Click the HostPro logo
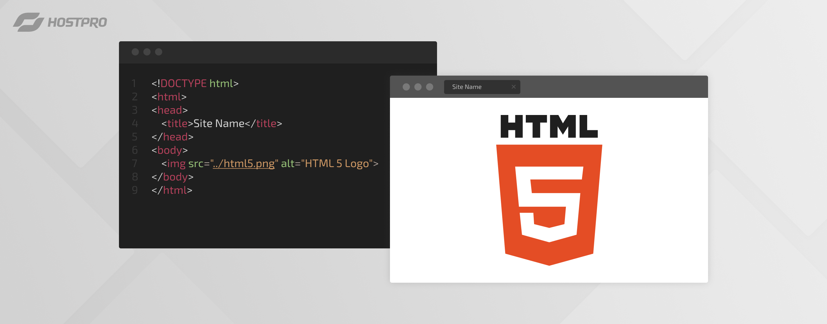Screen dimensions: 827x324 (60, 22)
